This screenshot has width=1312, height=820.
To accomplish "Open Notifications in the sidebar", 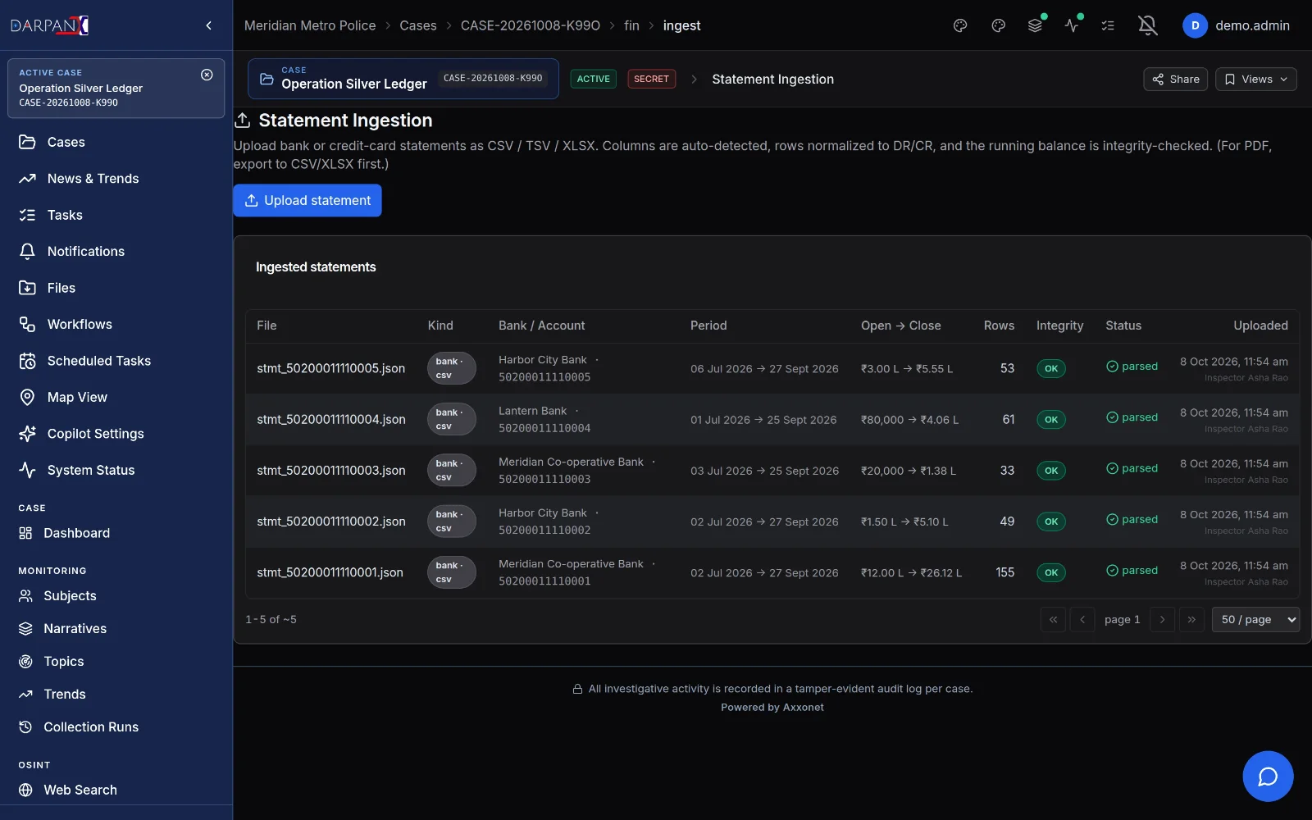I will pyautogui.click(x=116, y=252).
